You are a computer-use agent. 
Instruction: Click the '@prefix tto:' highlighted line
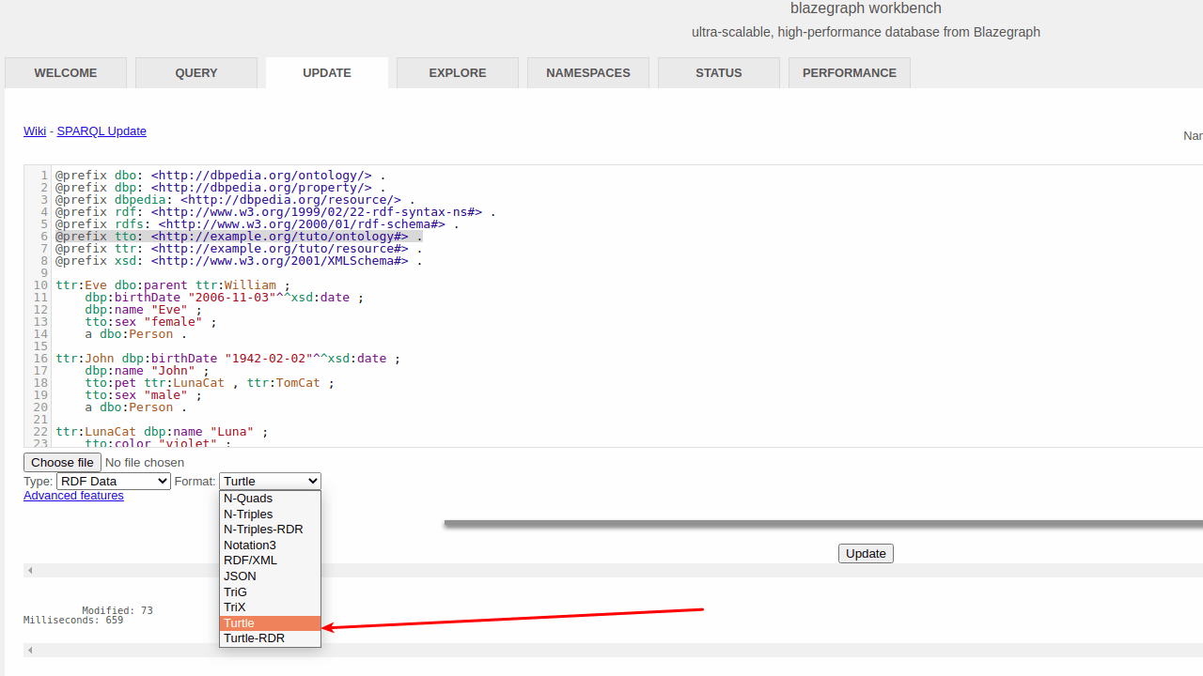(239, 237)
